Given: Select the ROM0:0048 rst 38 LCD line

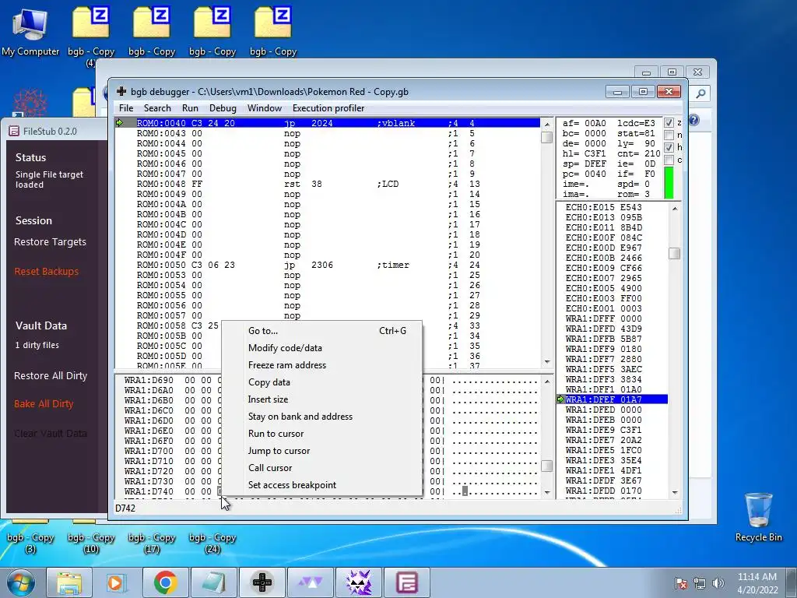Looking at the screenshot, I should click(328, 184).
